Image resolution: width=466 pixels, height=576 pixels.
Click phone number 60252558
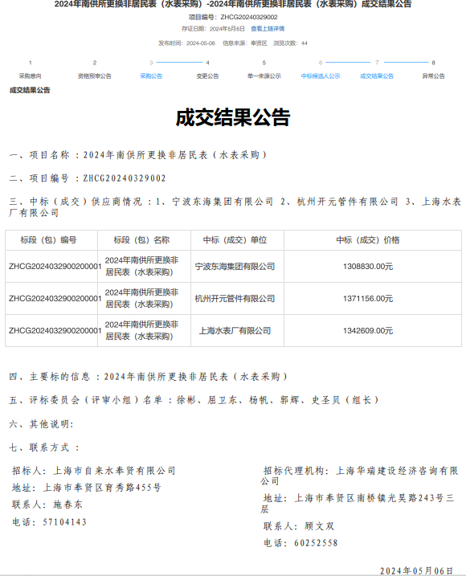[x=316, y=543]
